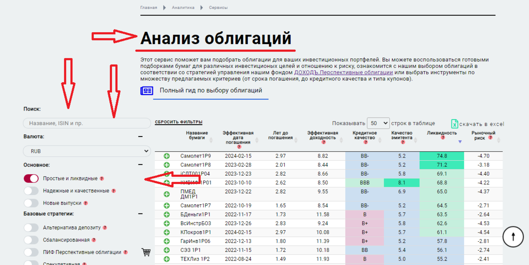The width and height of the screenshot is (529, 265).
Task: Add Самолет1P7 bond with its plus icon
Action: point(167,206)
